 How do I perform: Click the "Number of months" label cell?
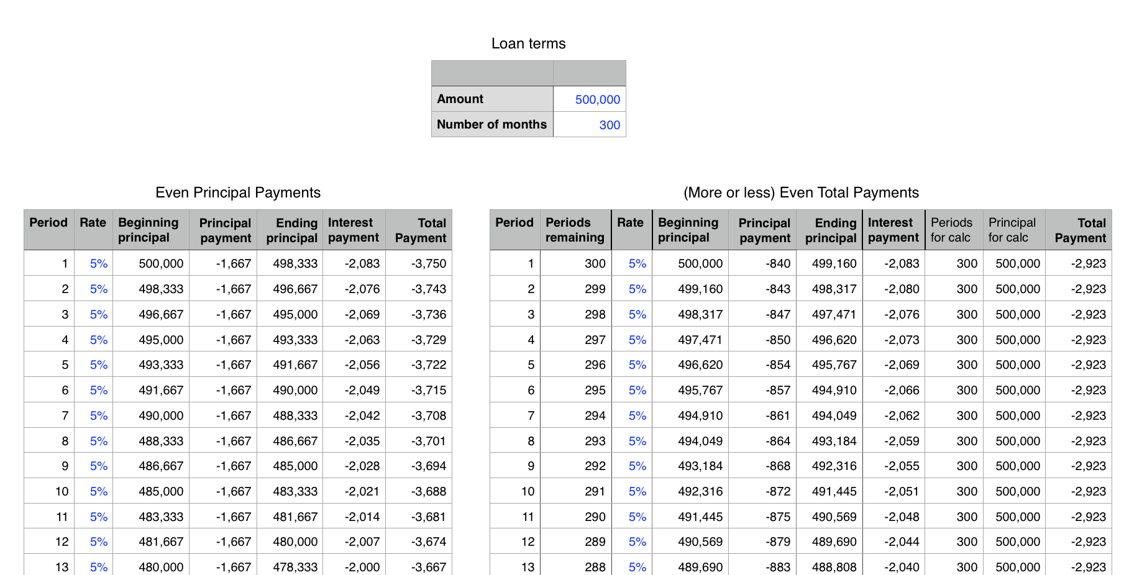pyautogui.click(x=492, y=124)
